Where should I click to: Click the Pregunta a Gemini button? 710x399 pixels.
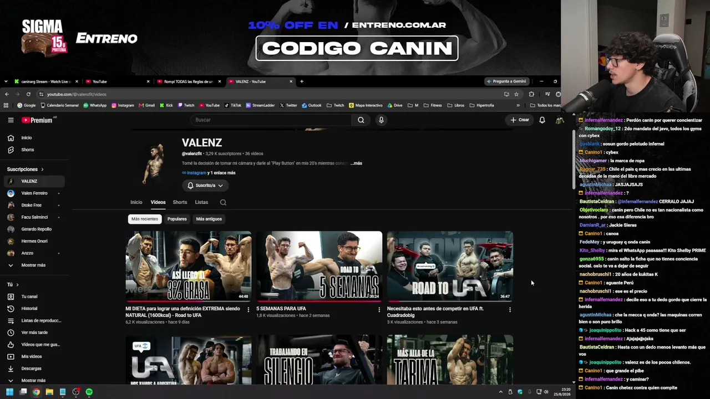[x=506, y=81]
